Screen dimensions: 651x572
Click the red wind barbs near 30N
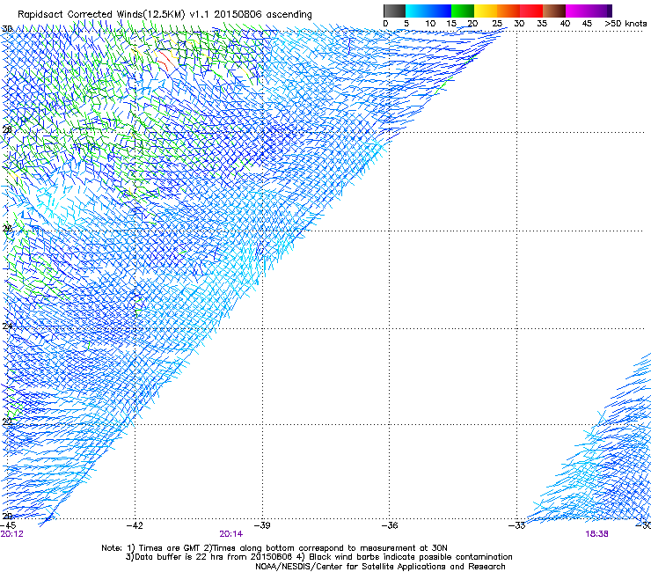[x=165, y=62]
